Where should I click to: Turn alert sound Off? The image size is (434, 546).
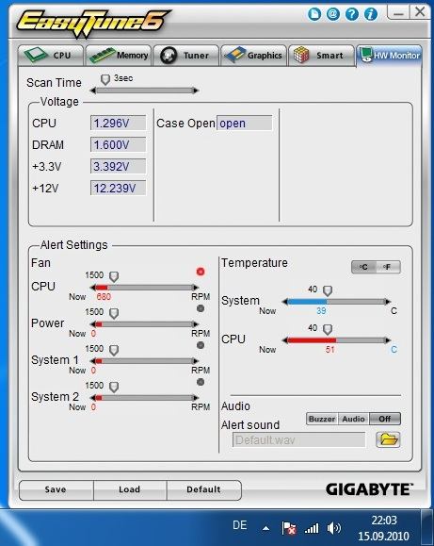385,419
